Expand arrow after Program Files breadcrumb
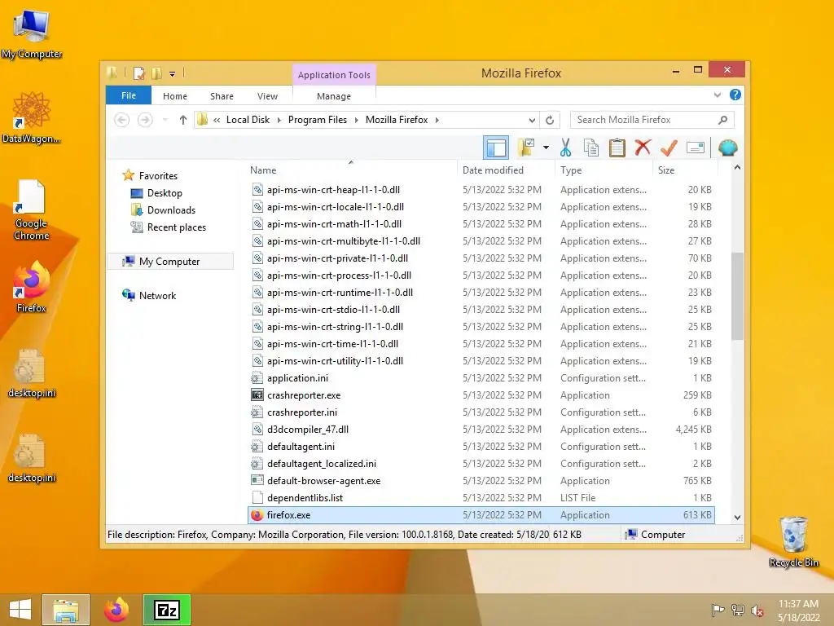 point(357,120)
